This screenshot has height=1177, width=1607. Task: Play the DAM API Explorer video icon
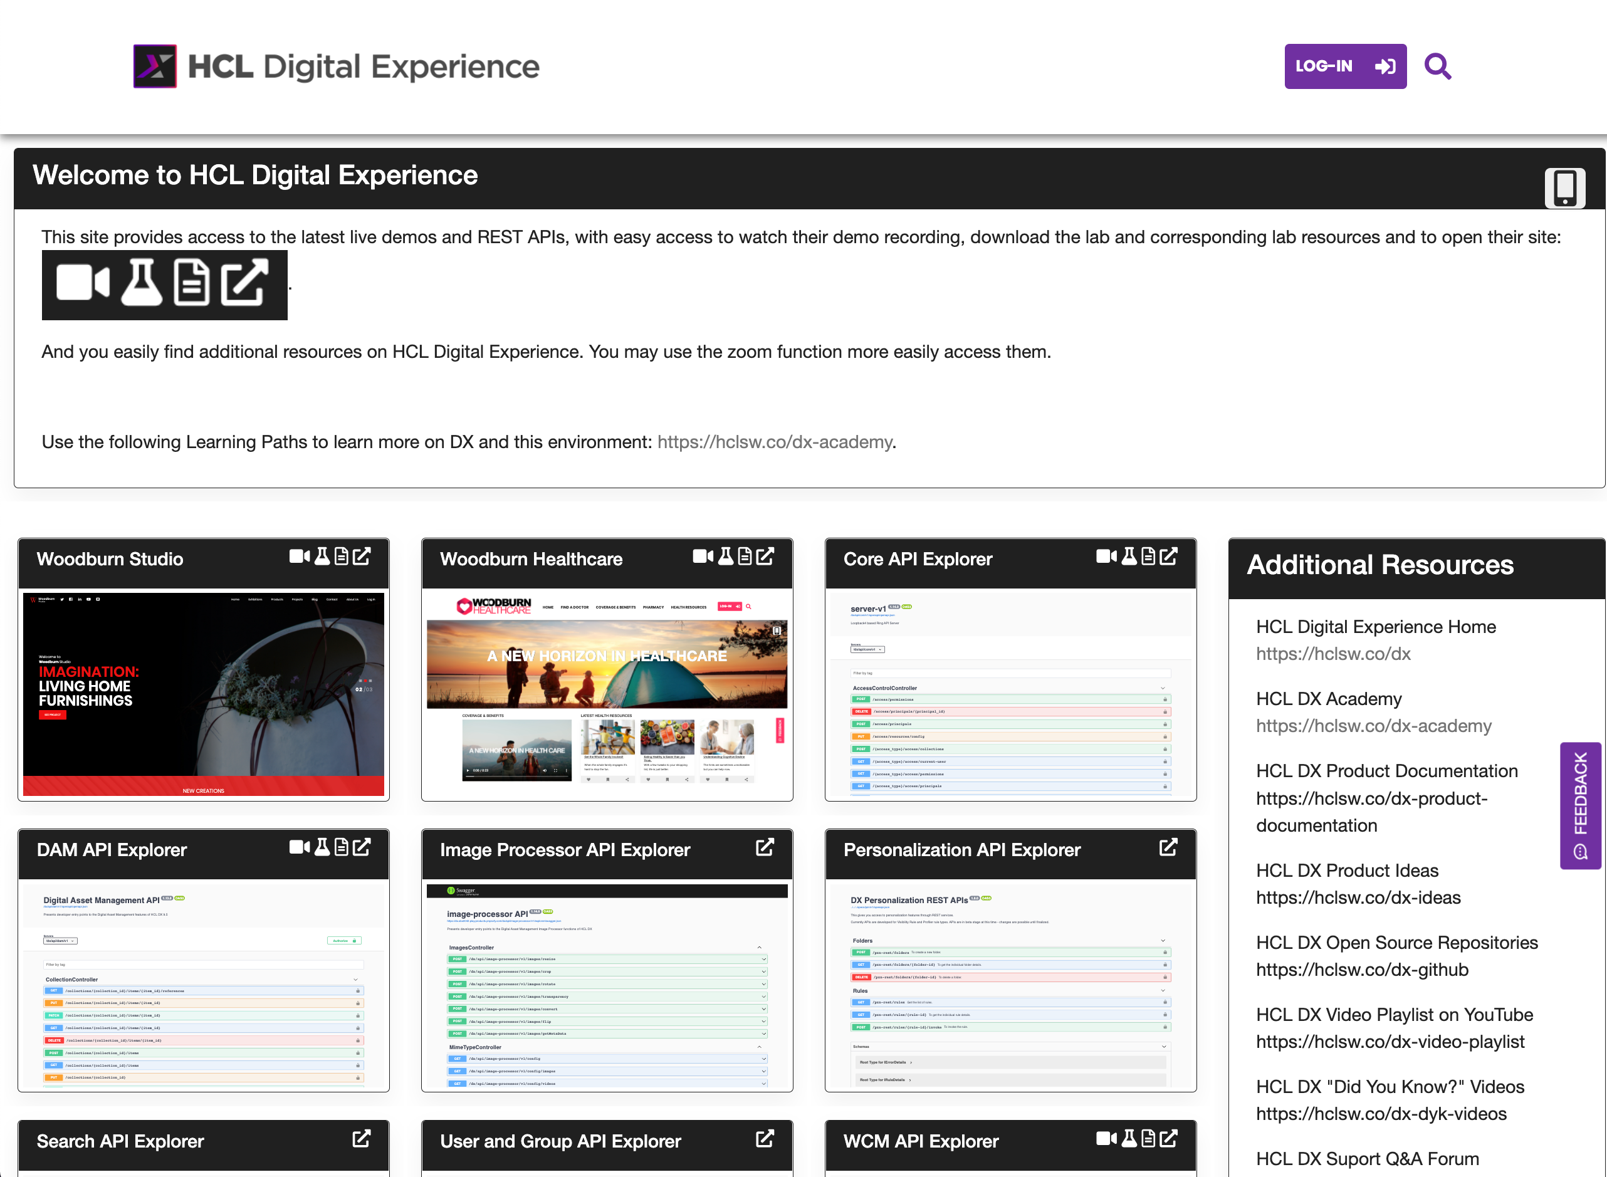[299, 847]
